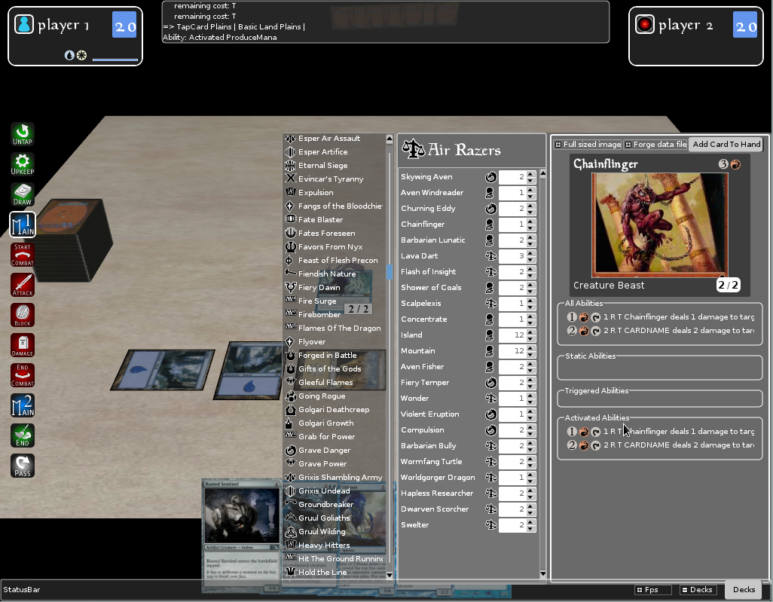Select the Heavy Hitters deck
The width and height of the screenshot is (773, 602).
coord(324,545)
